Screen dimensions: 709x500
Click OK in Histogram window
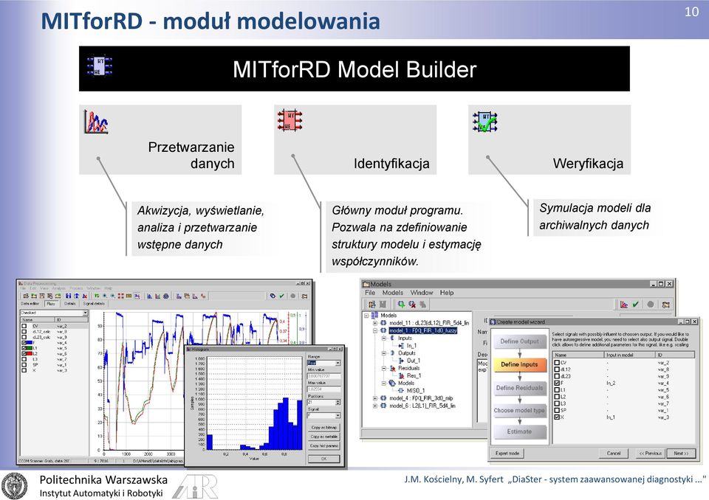[323, 459]
